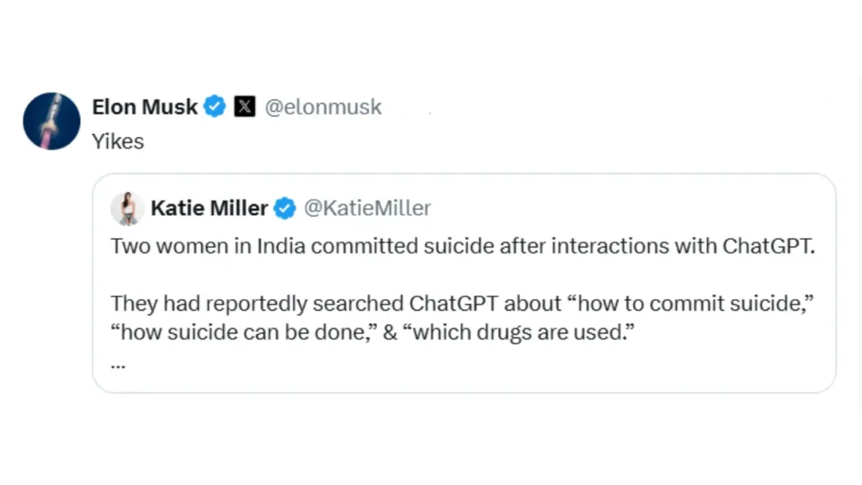Image resolution: width=862 pixels, height=485 pixels.
Task: Click the Katie Miller display name
Action: (210, 208)
